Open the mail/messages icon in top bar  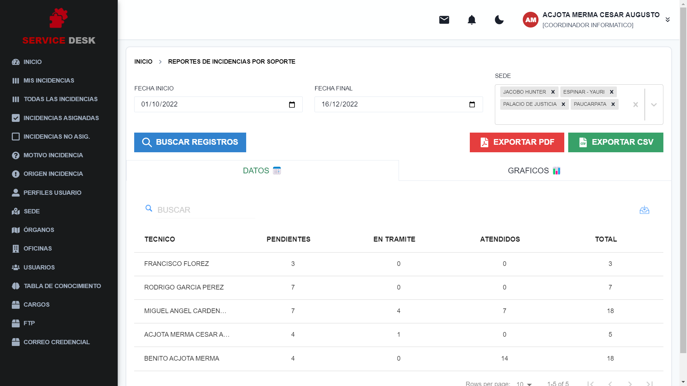(x=444, y=20)
